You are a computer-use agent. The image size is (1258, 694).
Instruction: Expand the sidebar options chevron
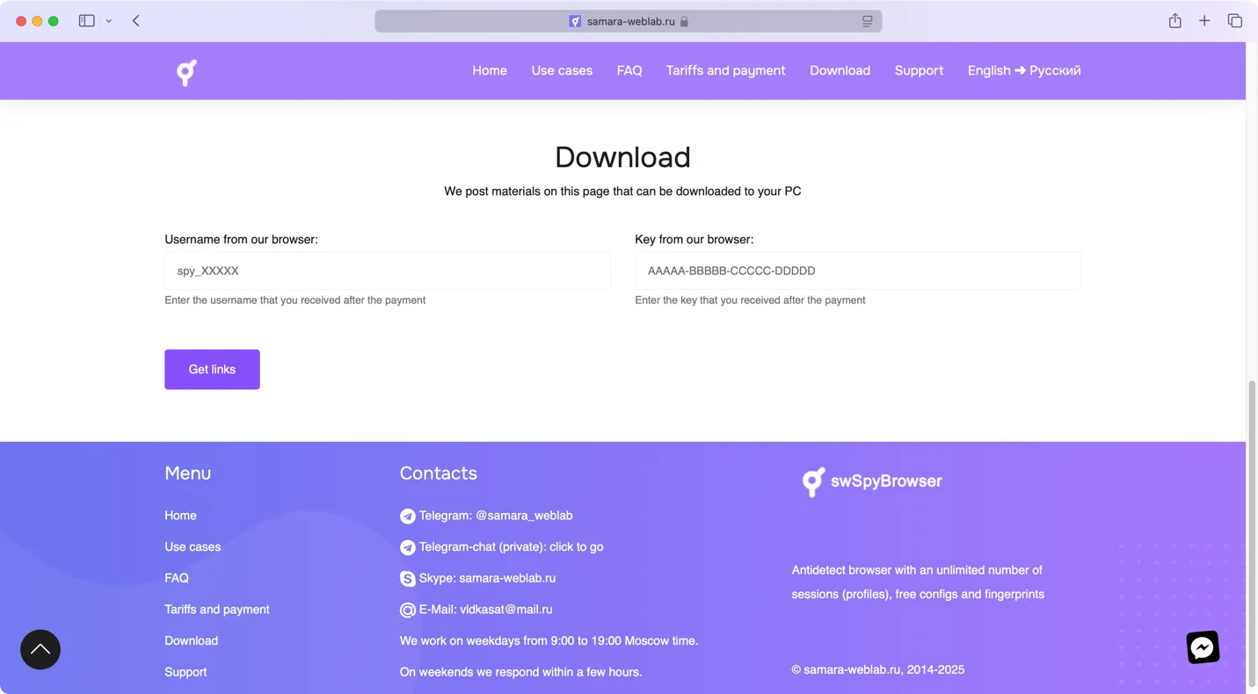(x=109, y=21)
